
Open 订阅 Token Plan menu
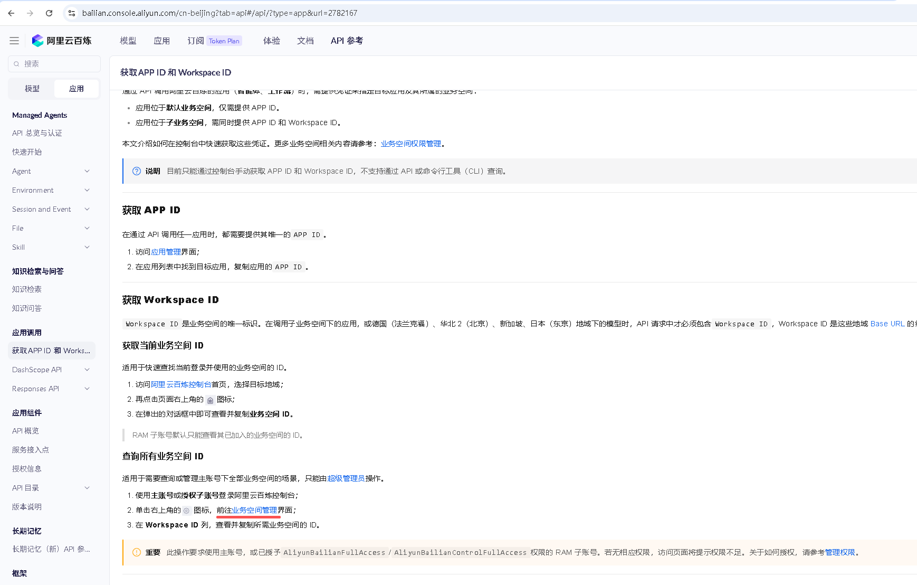[214, 41]
